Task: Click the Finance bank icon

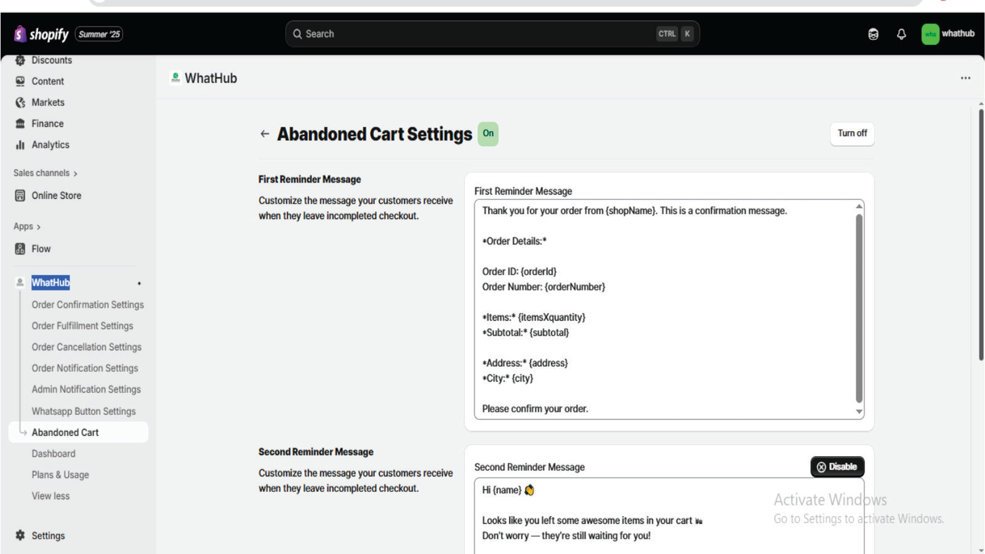Action: (20, 124)
